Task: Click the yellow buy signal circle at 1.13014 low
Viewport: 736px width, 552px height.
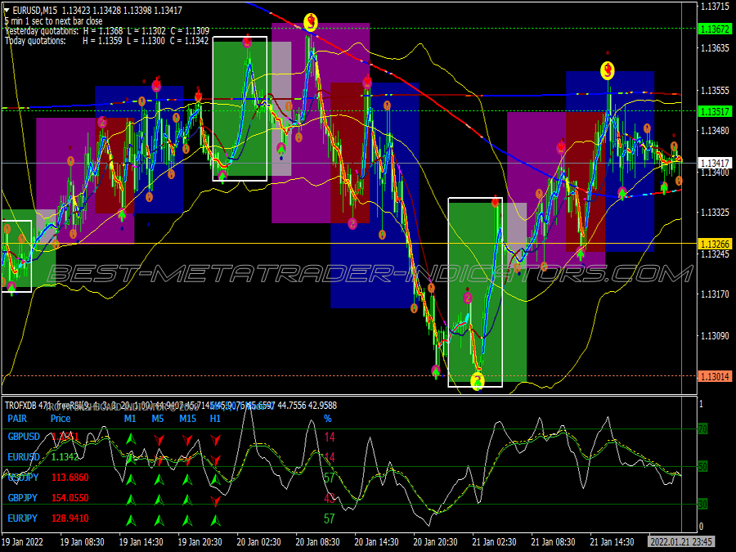Action: coord(478,380)
